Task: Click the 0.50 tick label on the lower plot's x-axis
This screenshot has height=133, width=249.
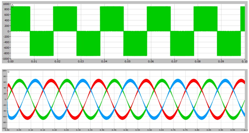Action: click(125, 130)
